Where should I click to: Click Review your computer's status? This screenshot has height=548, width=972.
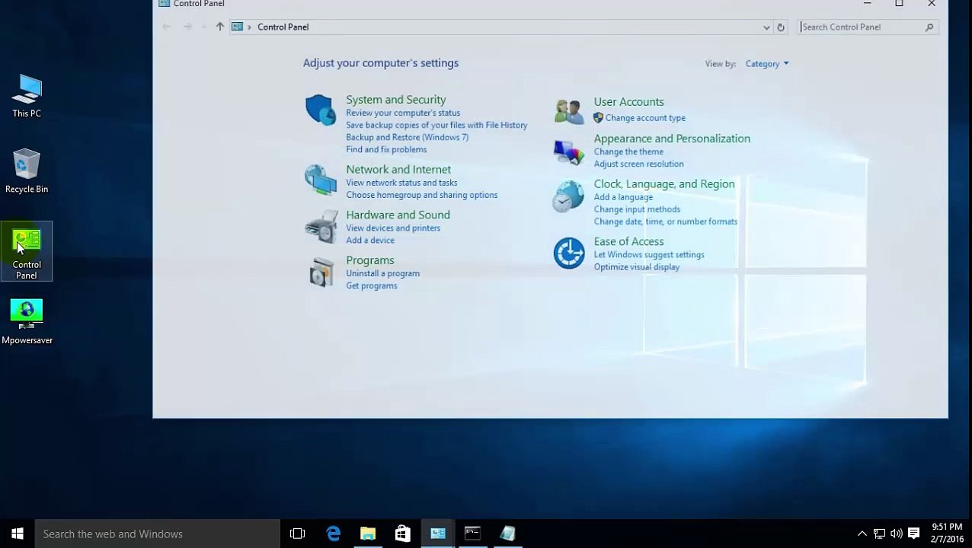[403, 113]
